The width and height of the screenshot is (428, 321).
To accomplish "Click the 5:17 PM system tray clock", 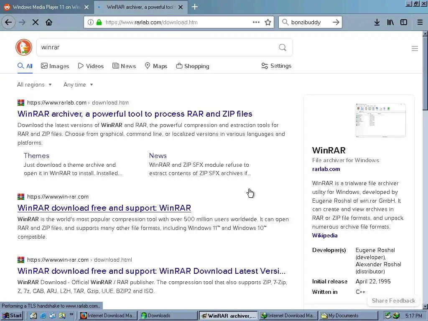I will click(x=413, y=316).
